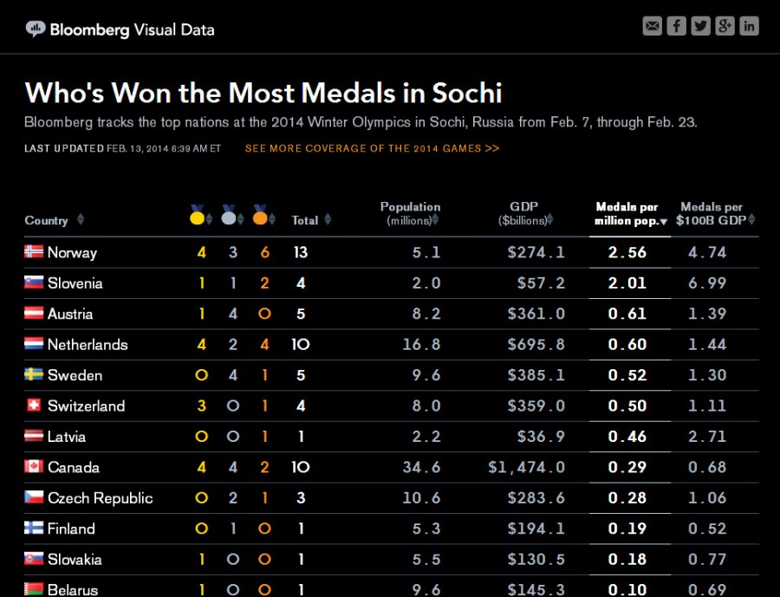
Task: Sort by Population column header
Action: [x=410, y=213]
